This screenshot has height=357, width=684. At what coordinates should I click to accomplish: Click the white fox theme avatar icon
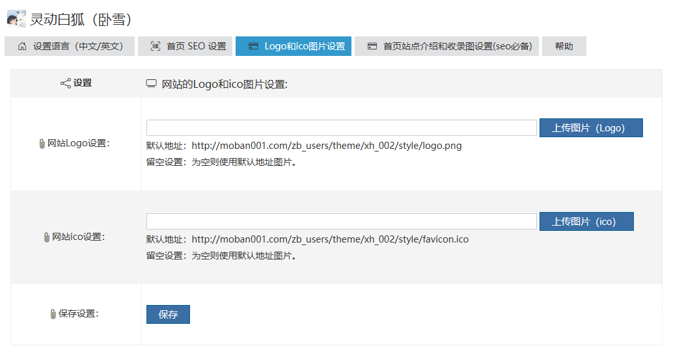click(16, 19)
